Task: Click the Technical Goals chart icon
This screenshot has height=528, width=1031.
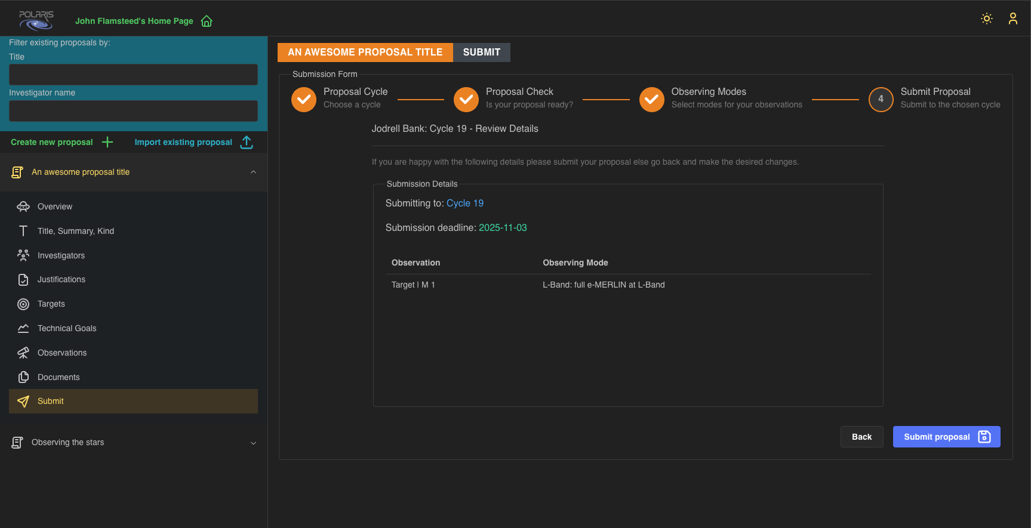Action: point(23,328)
